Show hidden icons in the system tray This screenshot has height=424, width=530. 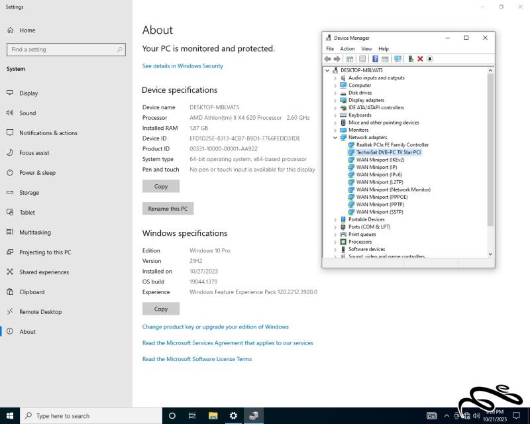point(447,415)
